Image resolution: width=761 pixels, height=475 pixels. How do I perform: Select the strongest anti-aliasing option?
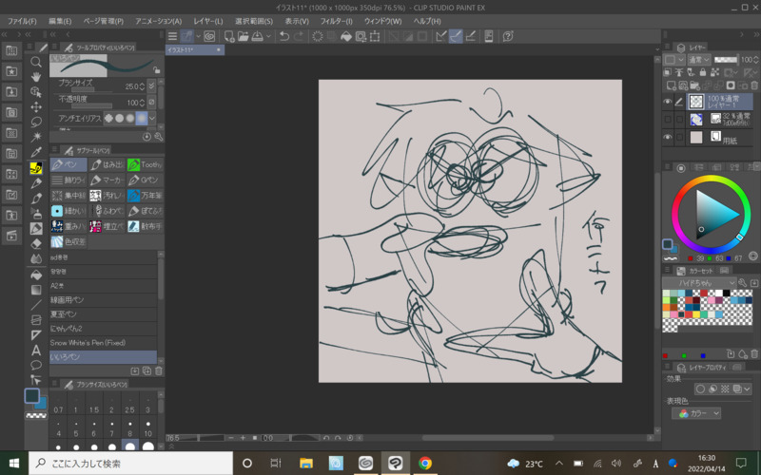point(141,118)
